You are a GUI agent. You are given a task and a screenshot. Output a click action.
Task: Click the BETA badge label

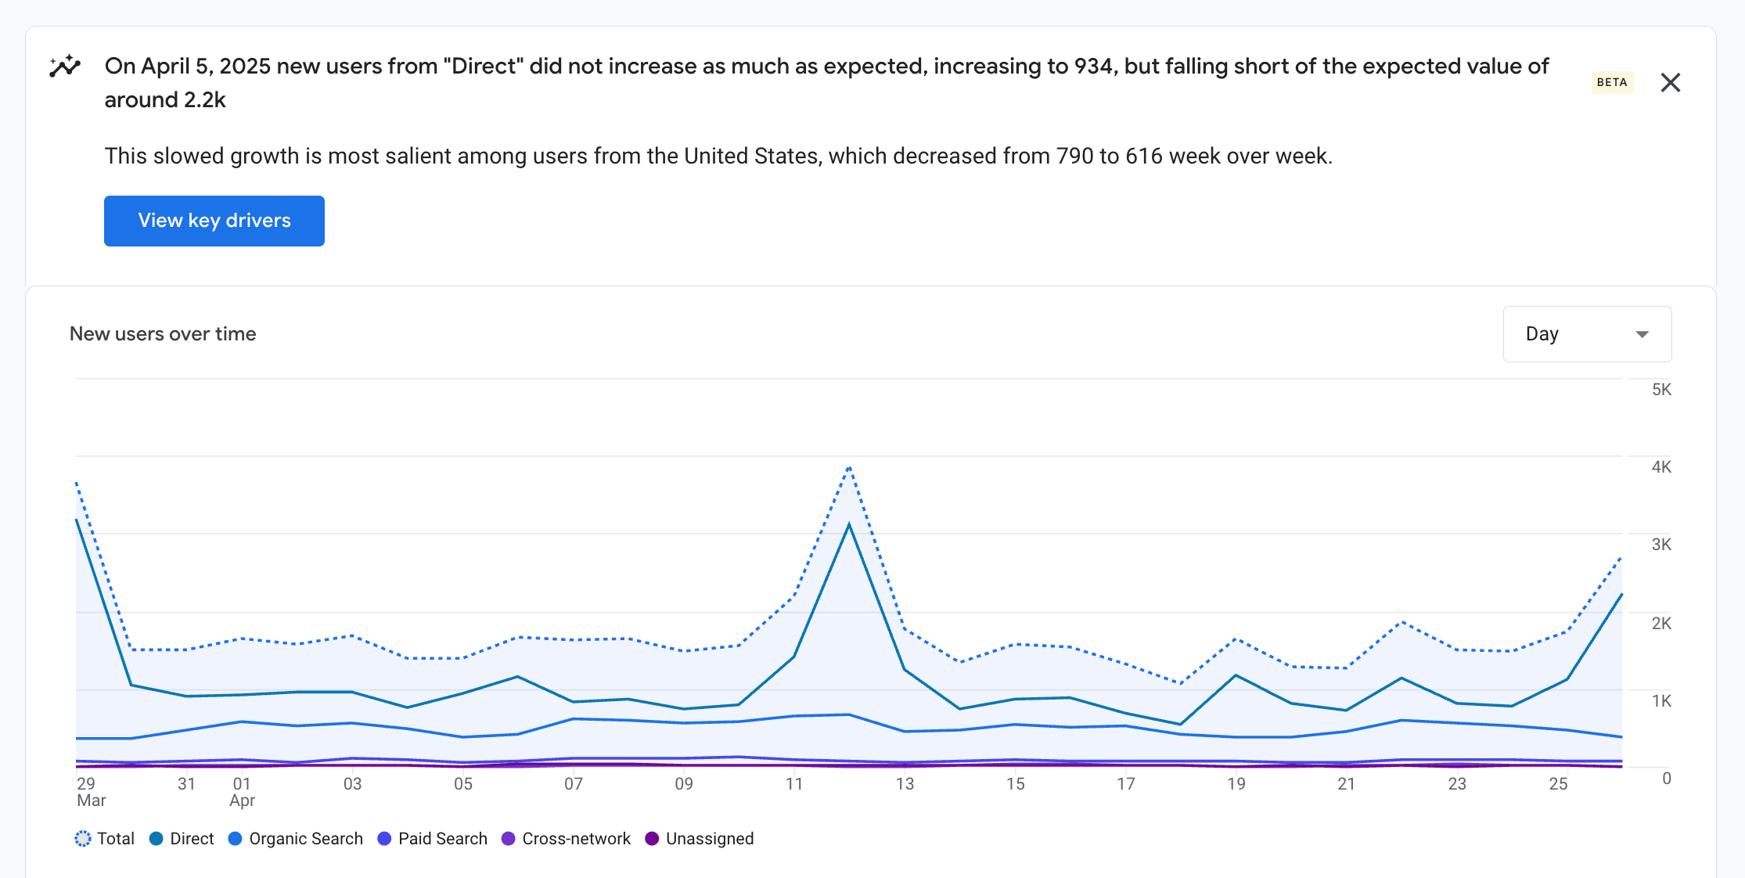1611,82
